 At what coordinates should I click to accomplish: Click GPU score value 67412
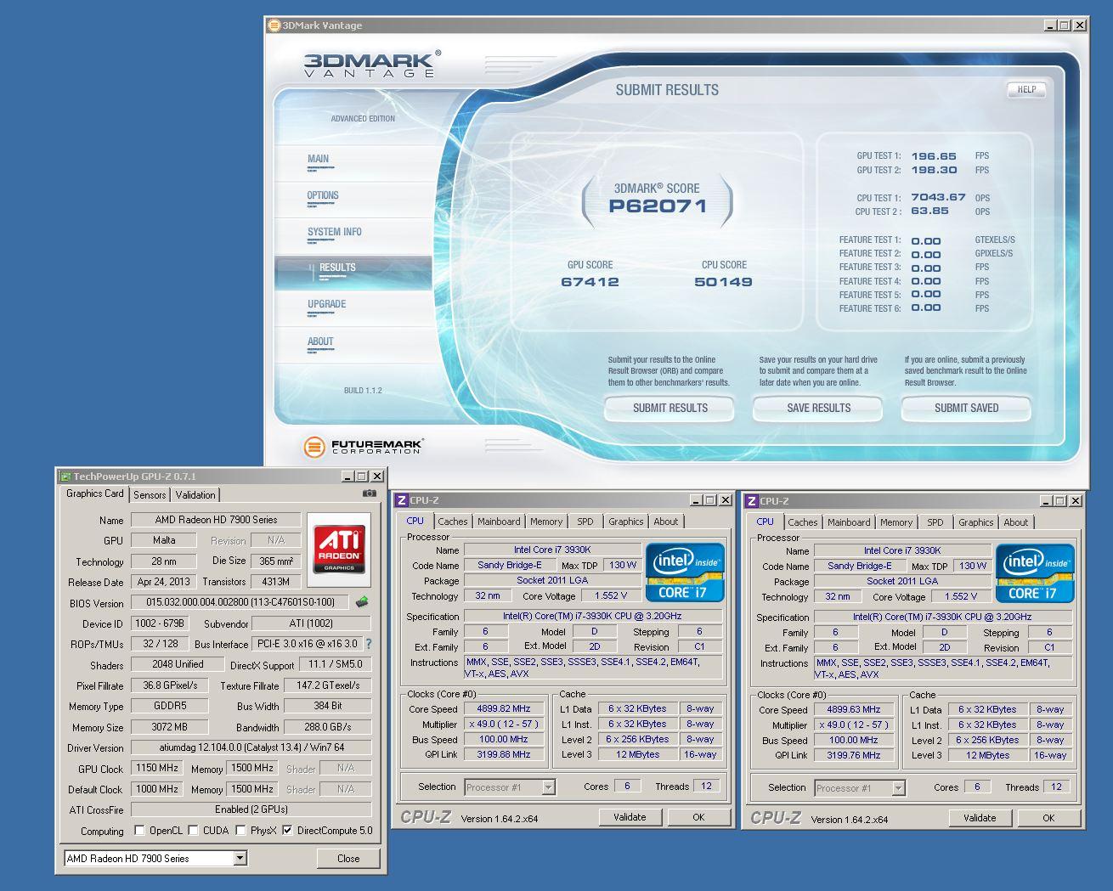coord(590,282)
